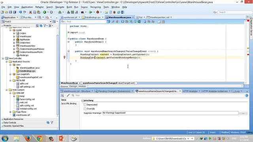Screen dimensions: 253x142
Task: Click the Data Controls refresh icon
Action: click(48, 123)
